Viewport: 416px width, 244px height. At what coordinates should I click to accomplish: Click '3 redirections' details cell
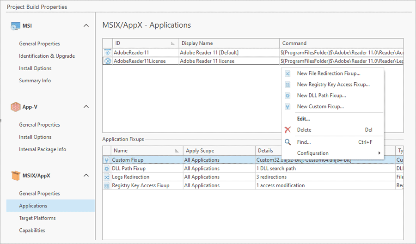point(325,177)
